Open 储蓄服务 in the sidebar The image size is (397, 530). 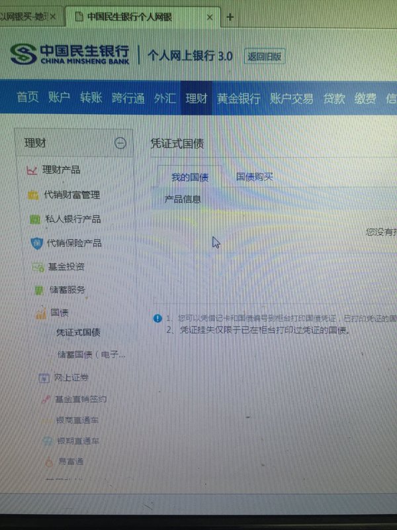point(67,290)
